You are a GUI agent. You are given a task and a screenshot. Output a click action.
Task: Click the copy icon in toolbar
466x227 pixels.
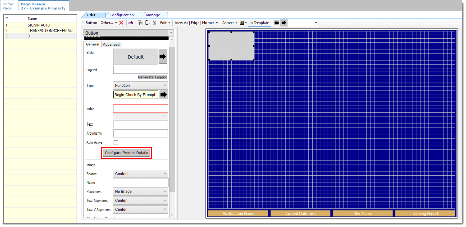click(x=140, y=23)
